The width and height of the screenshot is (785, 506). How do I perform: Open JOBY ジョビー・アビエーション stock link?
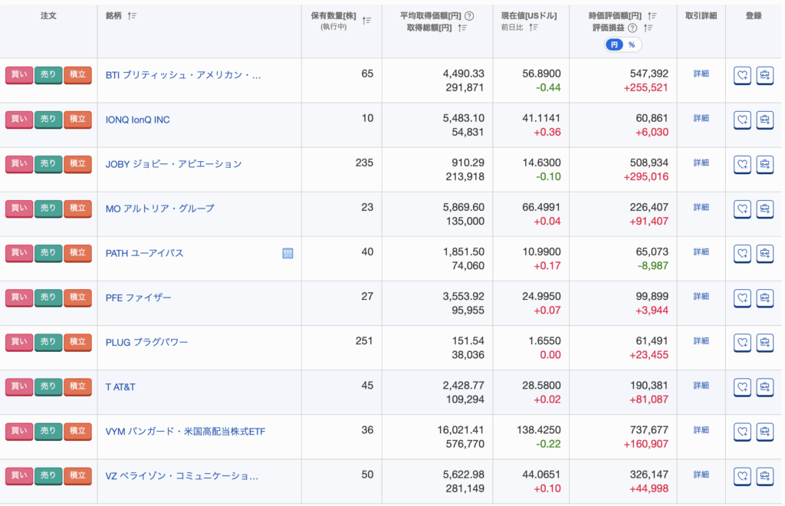coord(174,164)
